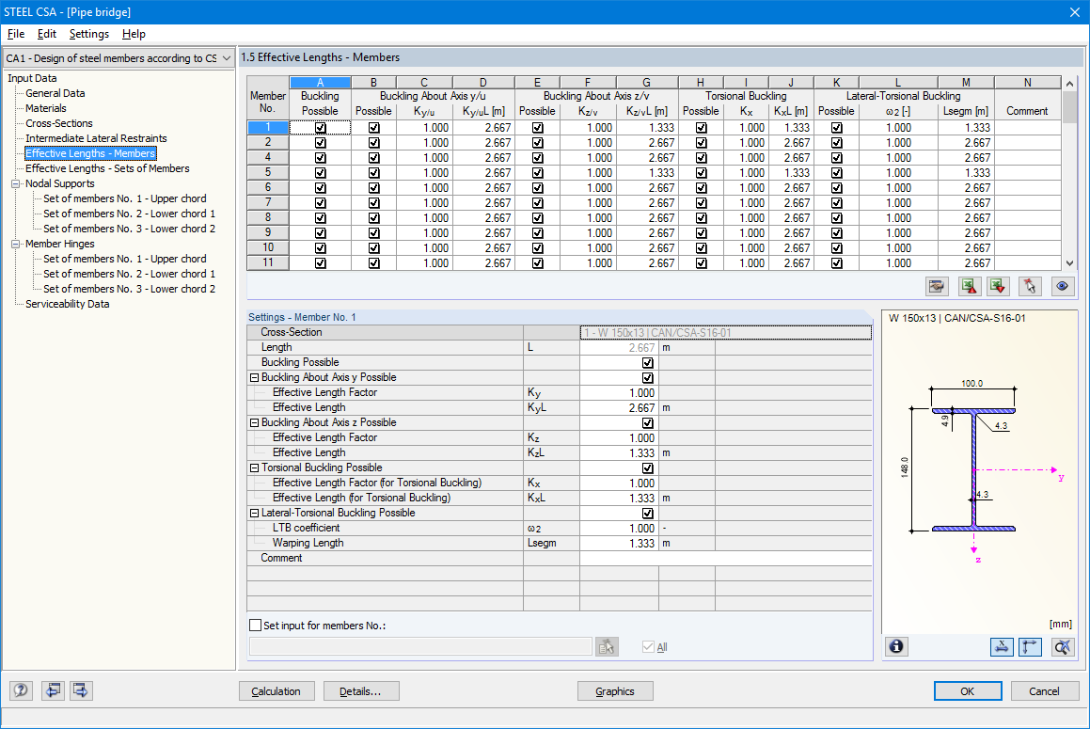Screen dimensions: 1090x729
Task: Toggle Buckling Possible for member 1 row
Action: coord(321,128)
